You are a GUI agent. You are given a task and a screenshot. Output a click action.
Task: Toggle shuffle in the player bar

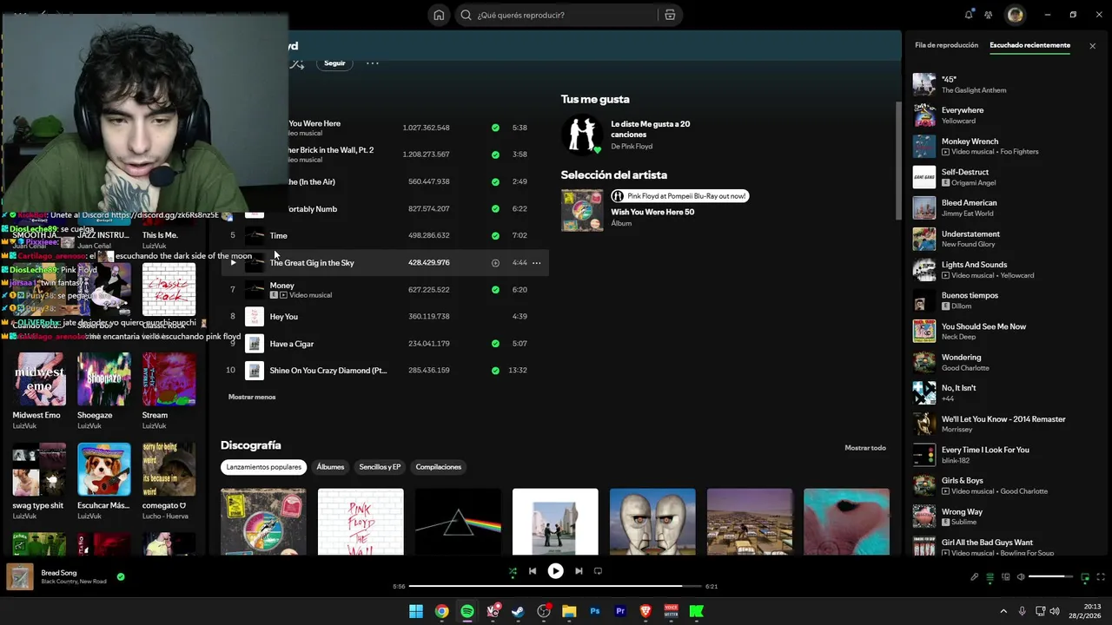coord(513,571)
